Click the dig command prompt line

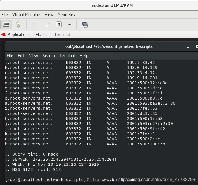point(70,180)
